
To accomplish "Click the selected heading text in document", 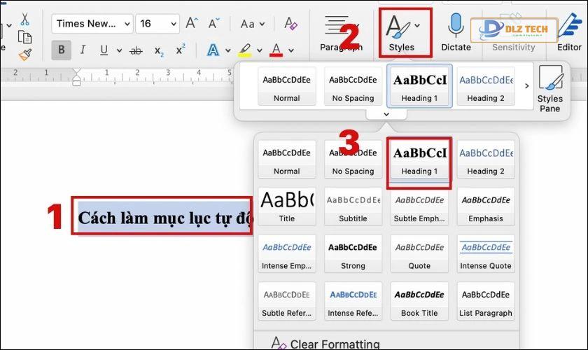I will (x=165, y=218).
